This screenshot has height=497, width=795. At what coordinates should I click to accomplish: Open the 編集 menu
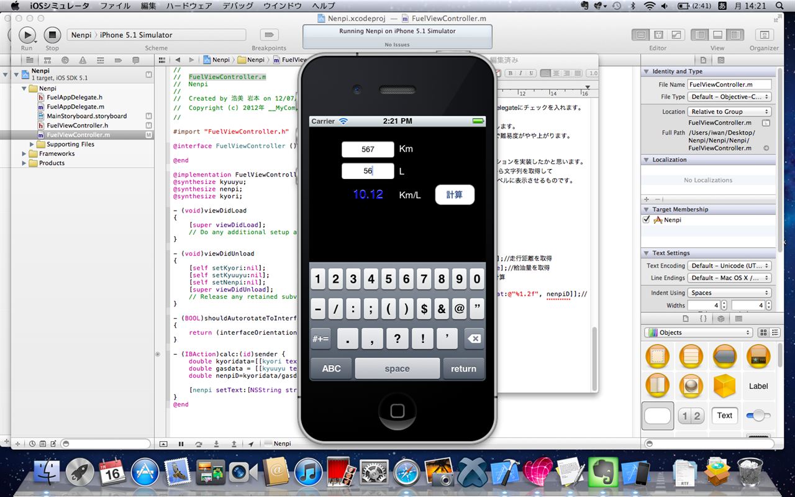[148, 6]
